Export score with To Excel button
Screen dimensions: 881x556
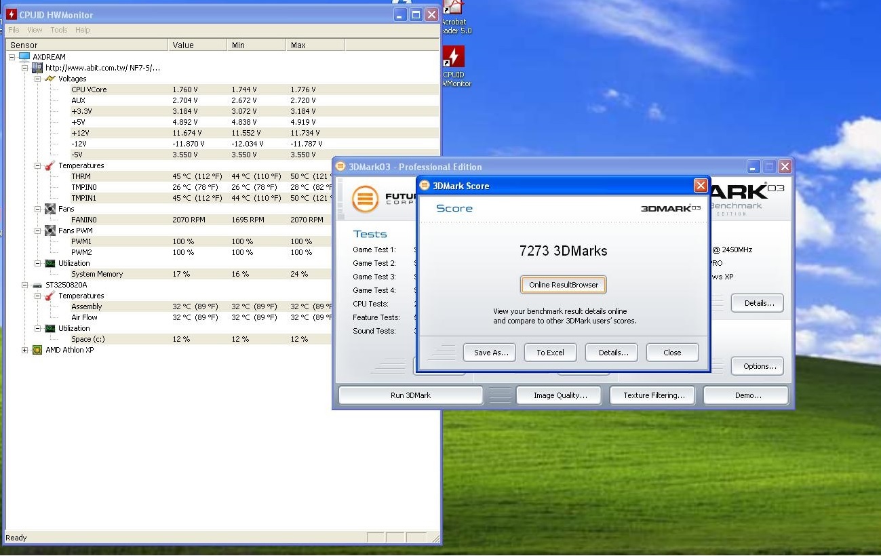point(551,353)
